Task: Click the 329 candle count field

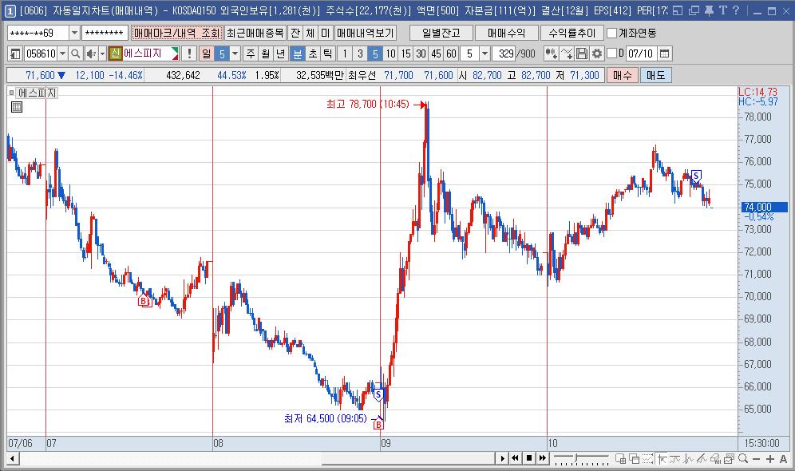Action: [505, 53]
